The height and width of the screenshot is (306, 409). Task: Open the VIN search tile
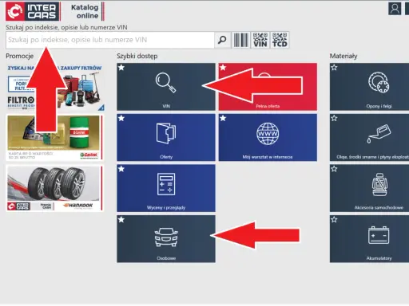166,87
